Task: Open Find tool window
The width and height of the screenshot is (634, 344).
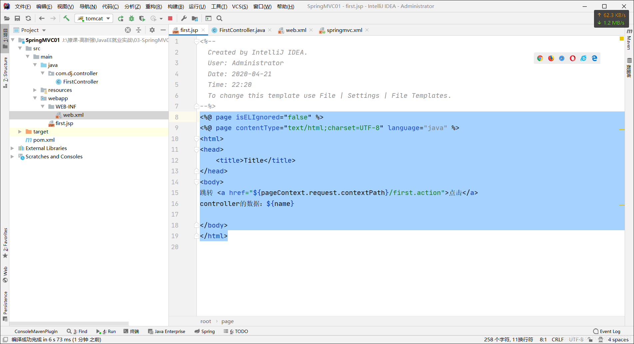Action: (x=77, y=331)
